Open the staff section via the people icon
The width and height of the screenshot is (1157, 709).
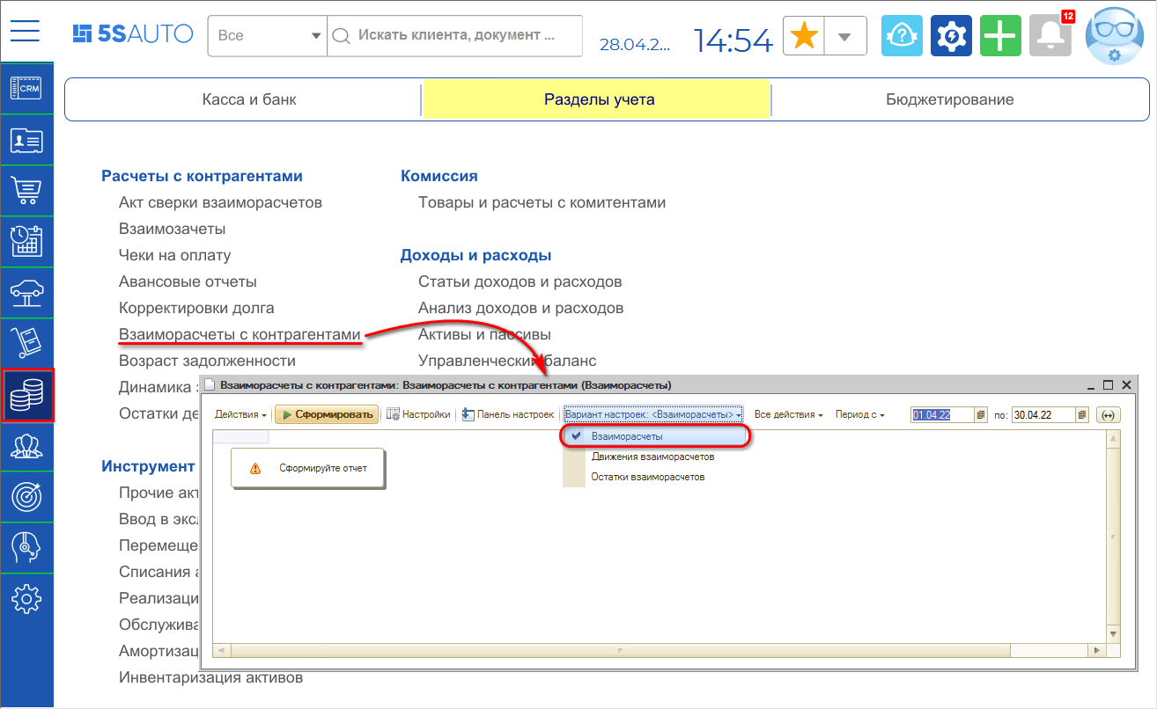coord(26,446)
